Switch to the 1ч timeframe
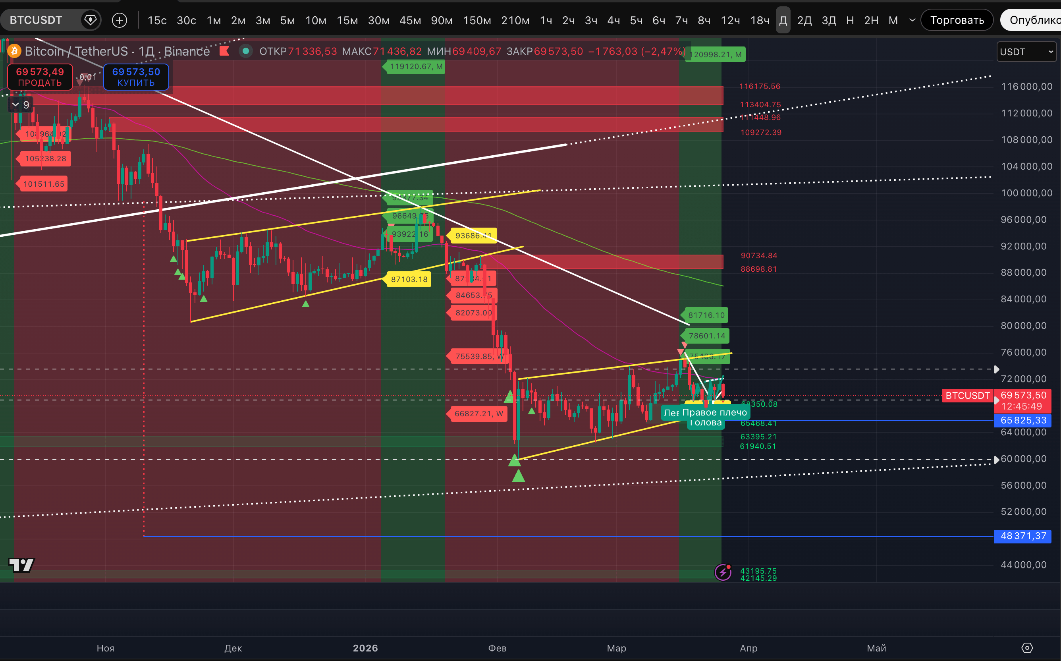 pos(546,20)
